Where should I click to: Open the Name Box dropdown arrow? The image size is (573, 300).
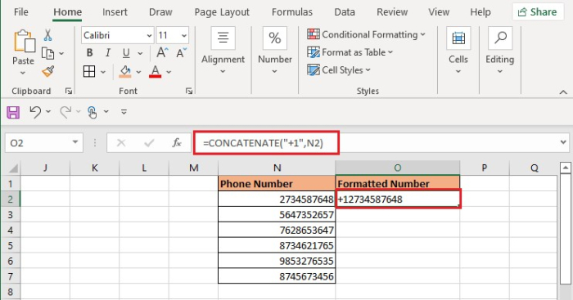tap(75, 142)
